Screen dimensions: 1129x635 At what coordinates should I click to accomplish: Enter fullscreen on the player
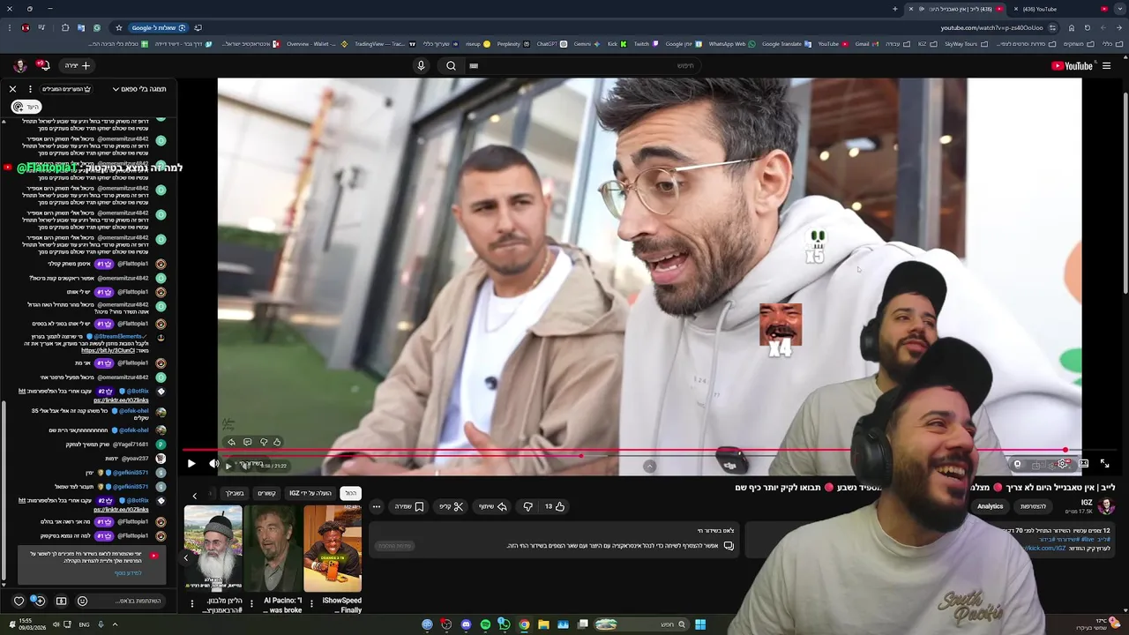coord(1104,464)
